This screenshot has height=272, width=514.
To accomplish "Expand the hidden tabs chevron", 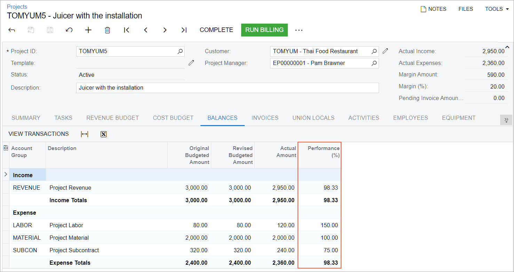I will 506,119.
